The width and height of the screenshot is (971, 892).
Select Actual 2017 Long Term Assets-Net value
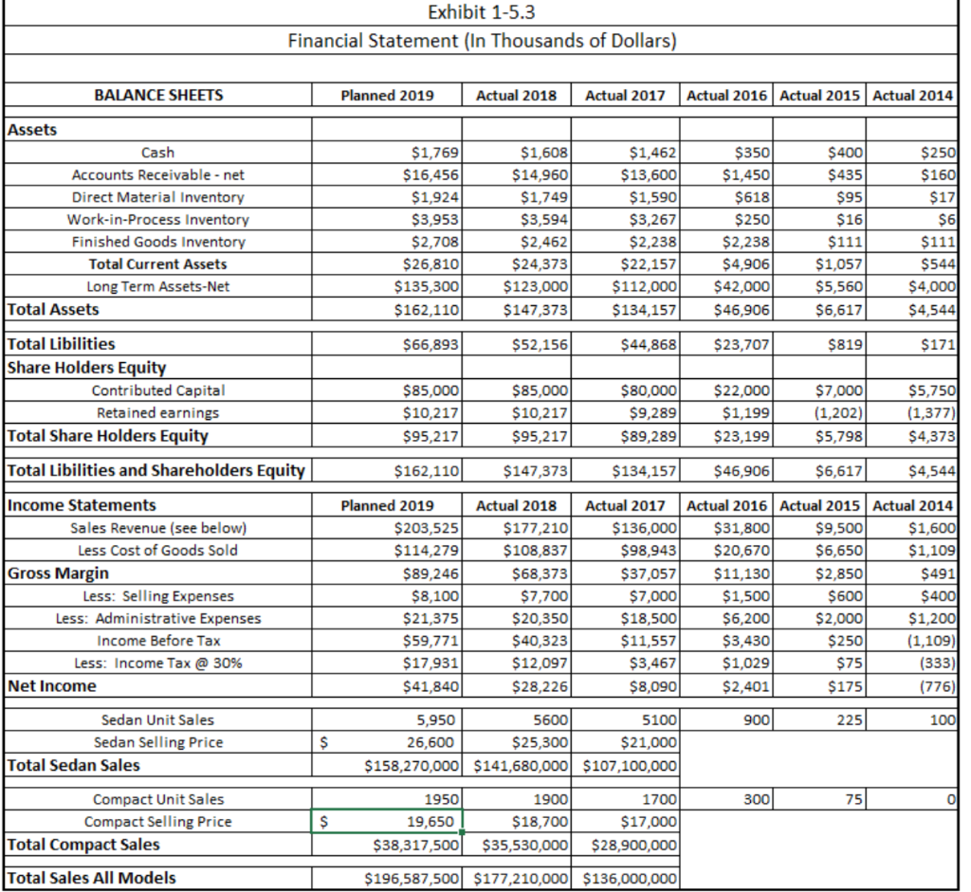click(x=625, y=286)
